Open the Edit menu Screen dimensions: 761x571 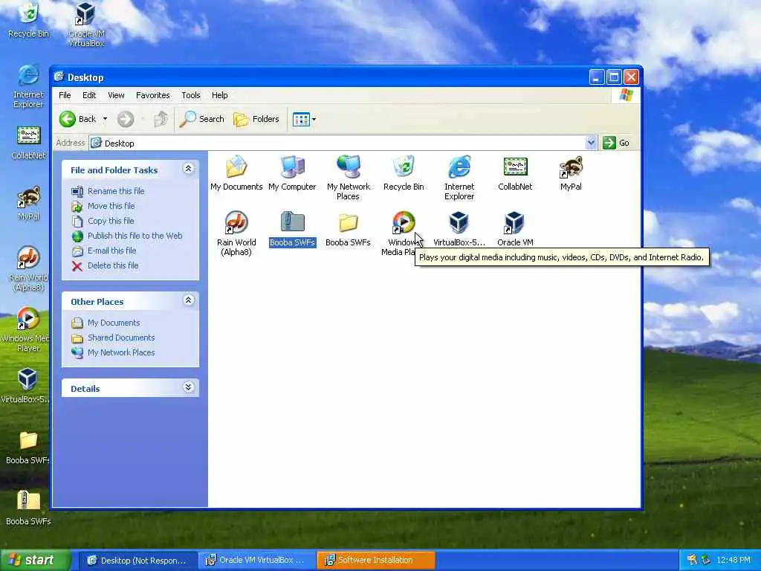pyautogui.click(x=89, y=95)
